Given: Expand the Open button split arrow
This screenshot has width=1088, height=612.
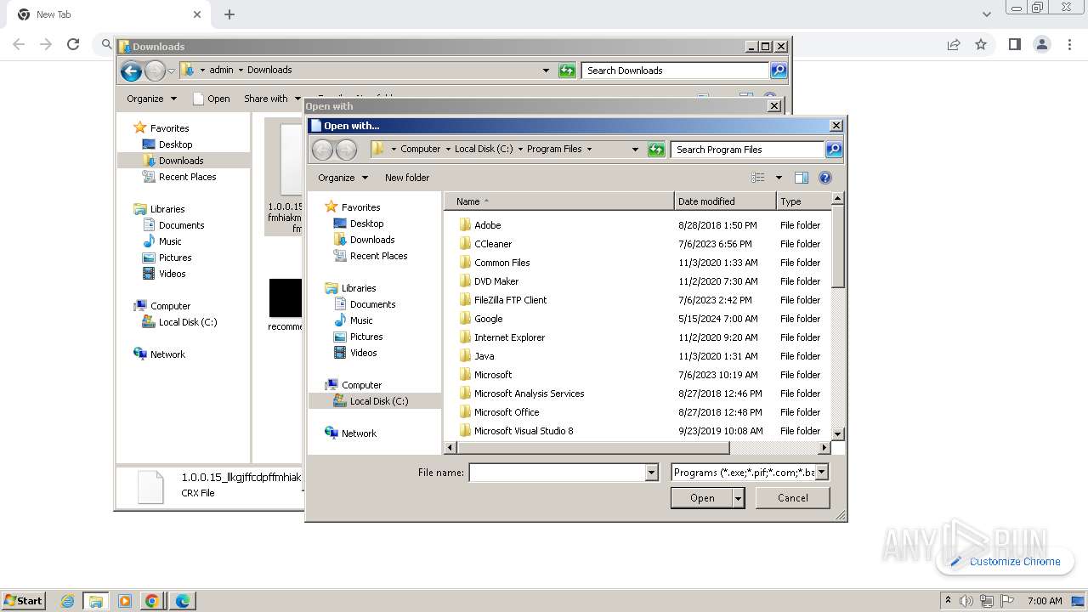Looking at the screenshot, I should coord(738,498).
